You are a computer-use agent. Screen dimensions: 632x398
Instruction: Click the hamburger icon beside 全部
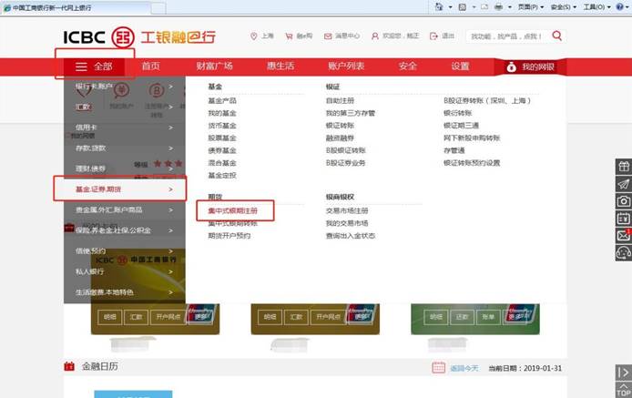[x=81, y=66]
